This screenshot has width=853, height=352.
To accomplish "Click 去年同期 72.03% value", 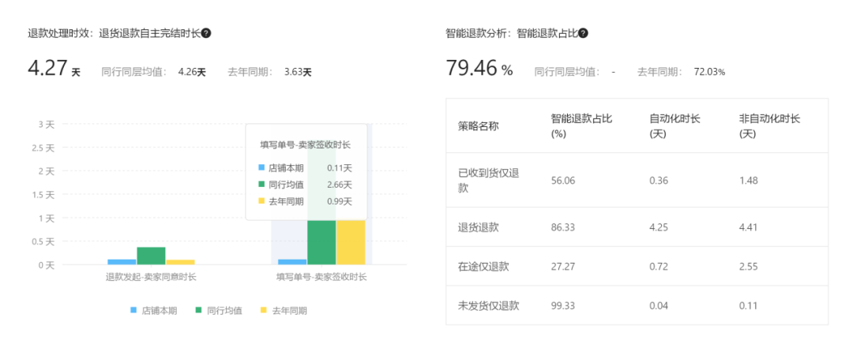I will 709,72.
